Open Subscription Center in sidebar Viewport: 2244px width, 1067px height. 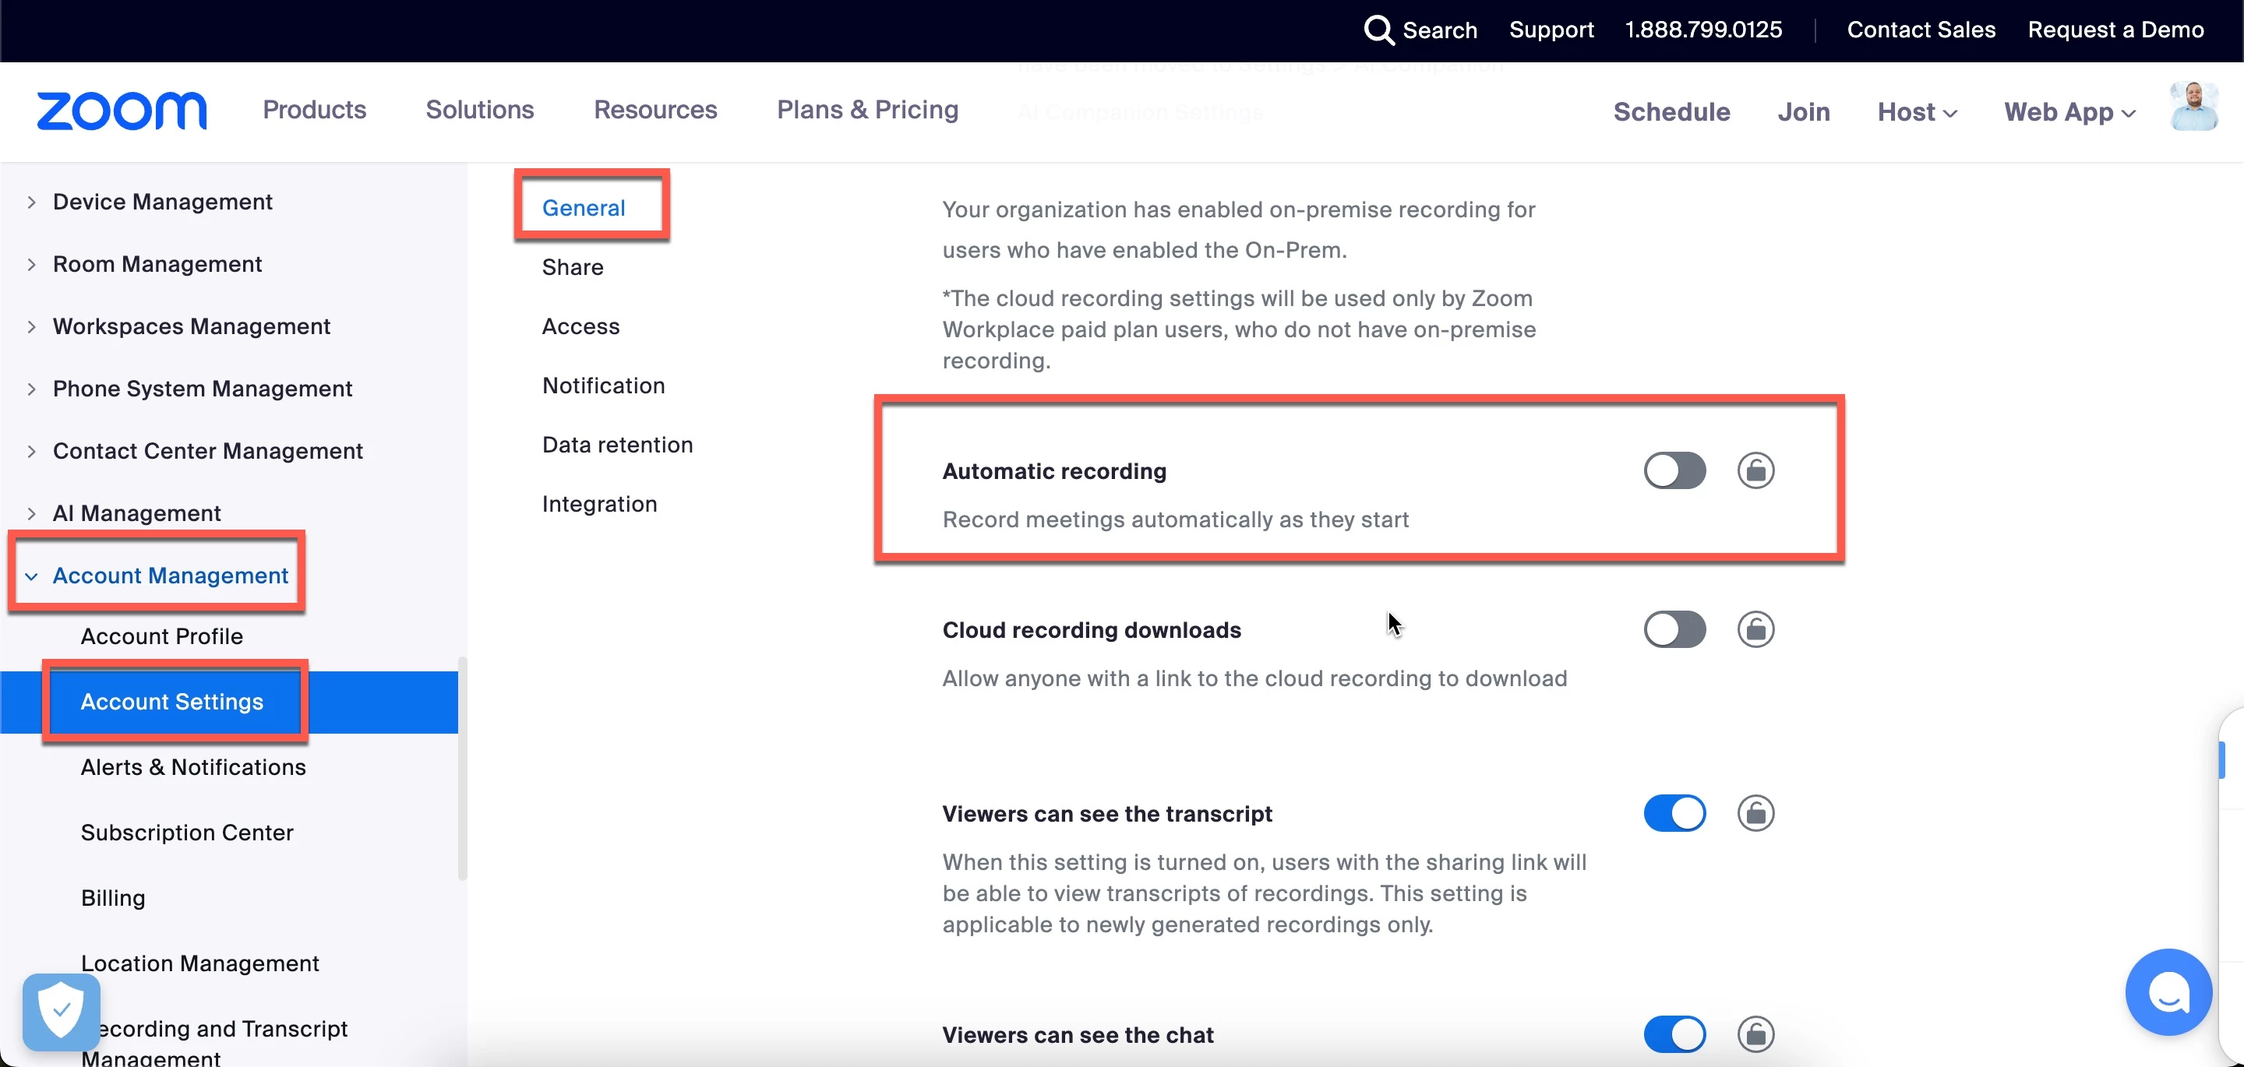pos(186,833)
